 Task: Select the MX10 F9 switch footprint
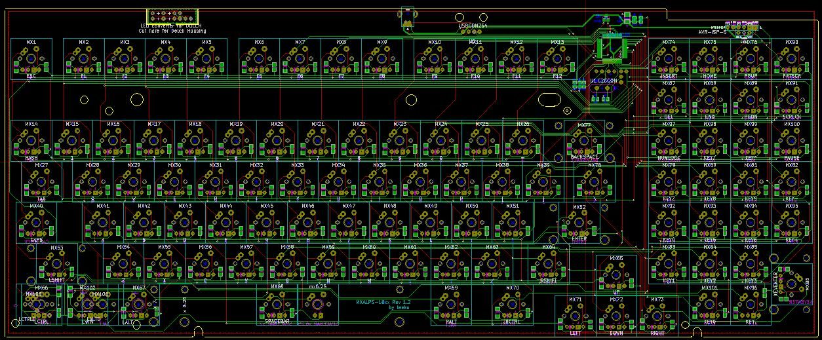(434, 59)
